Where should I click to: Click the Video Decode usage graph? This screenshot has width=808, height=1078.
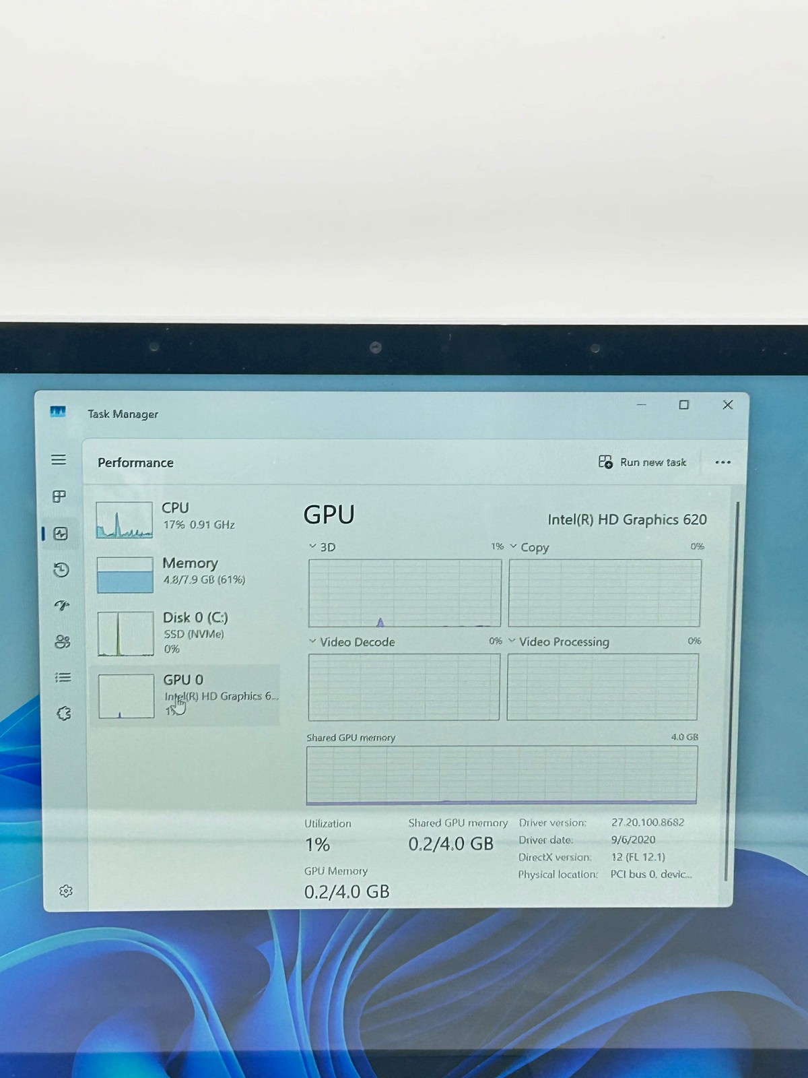[404, 687]
